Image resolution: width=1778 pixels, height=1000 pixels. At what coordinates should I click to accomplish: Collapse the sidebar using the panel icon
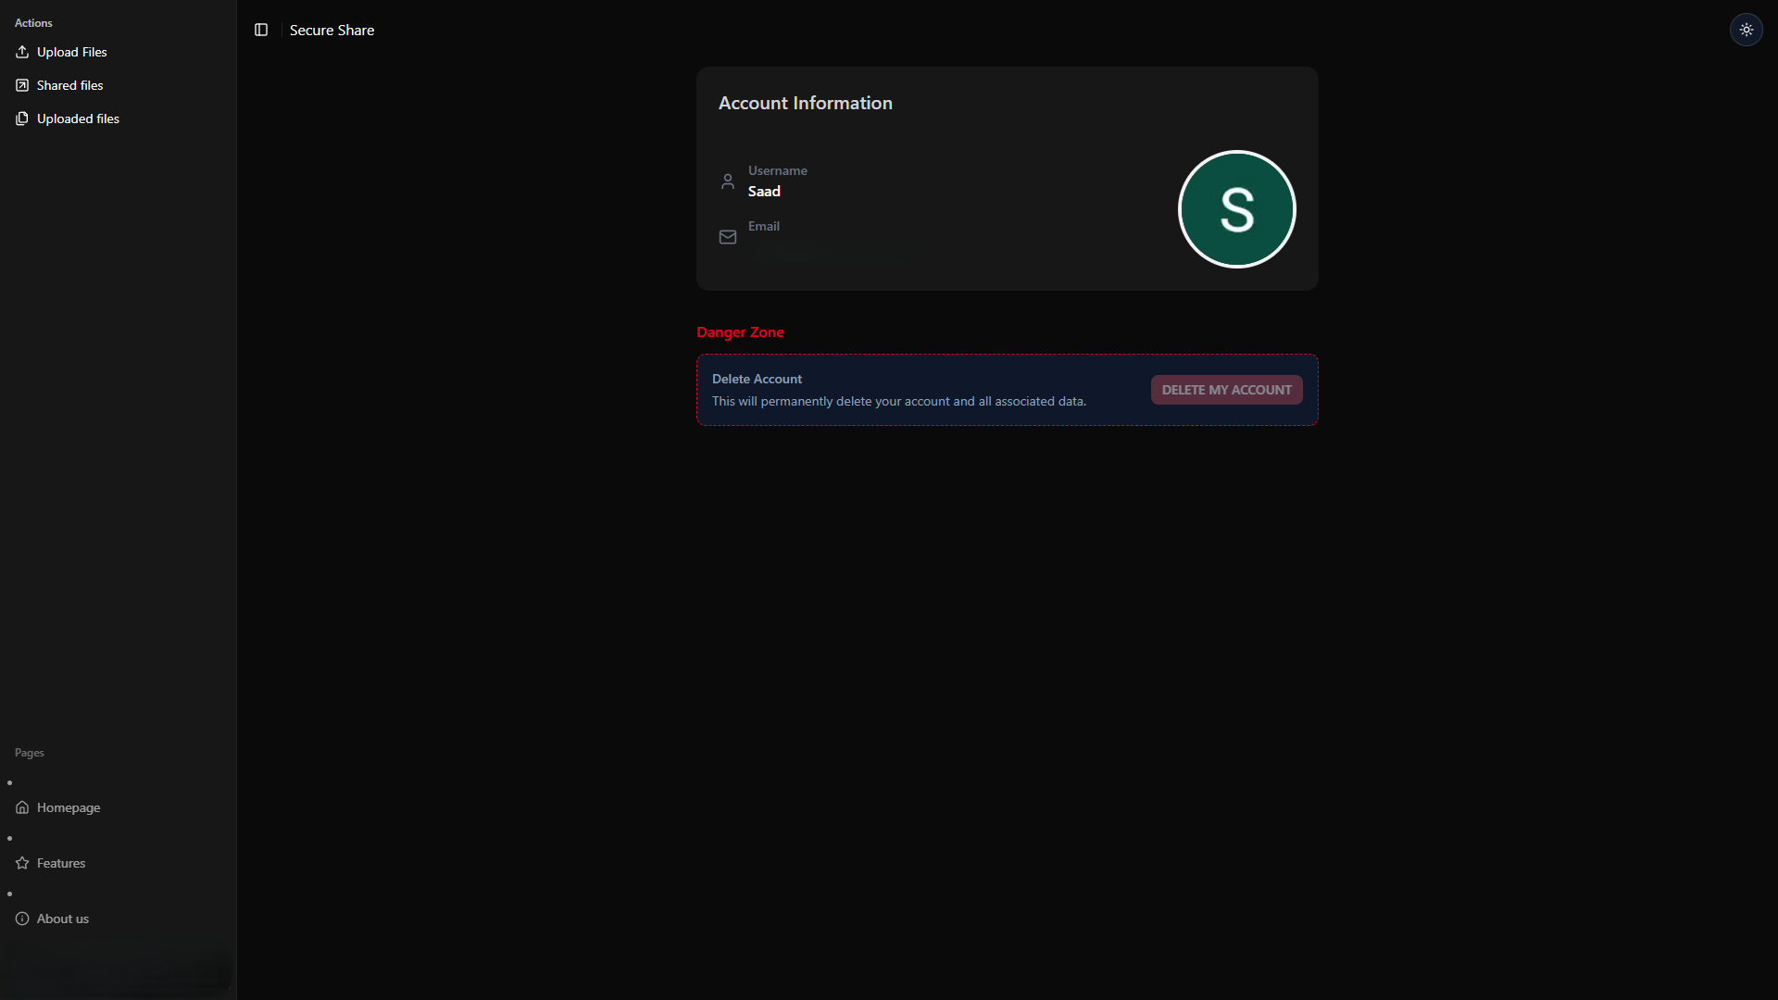click(261, 30)
